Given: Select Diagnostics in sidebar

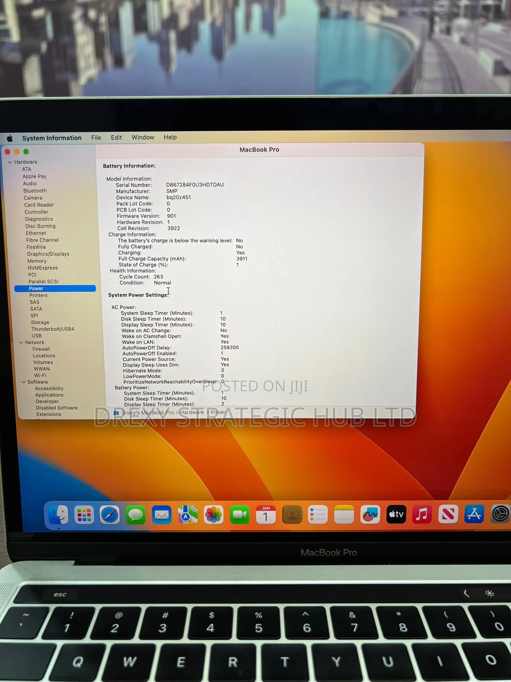Looking at the screenshot, I should pos(39,219).
